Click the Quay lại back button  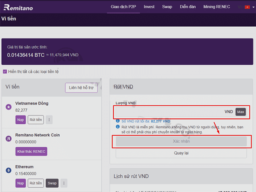181,153
